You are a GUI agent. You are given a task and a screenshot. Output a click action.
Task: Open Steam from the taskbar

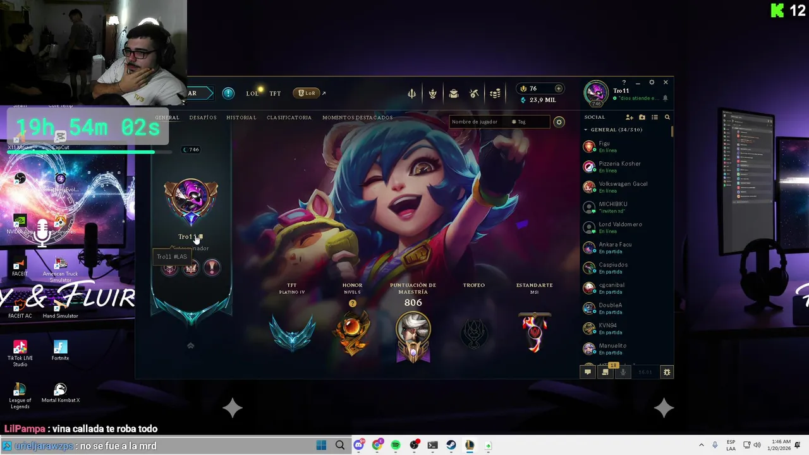(x=451, y=446)
